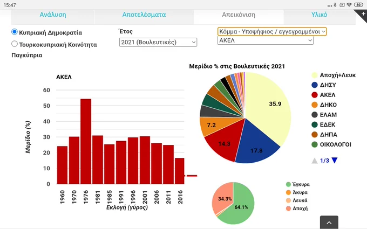The height and width of the screenshot is (229, 367).
Task: Click the 15:47 clock in status bar
Action: 10,5
